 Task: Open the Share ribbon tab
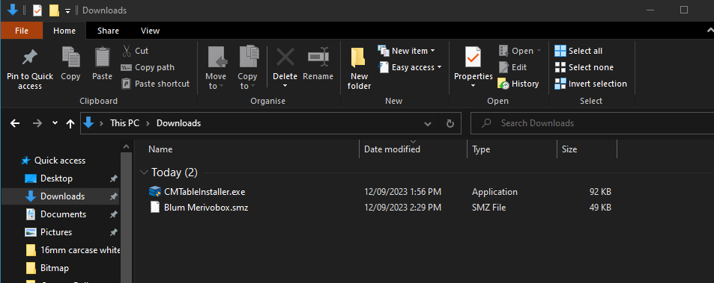(108, 31)
